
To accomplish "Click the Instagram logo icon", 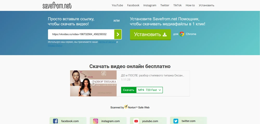I will (96, 121).
